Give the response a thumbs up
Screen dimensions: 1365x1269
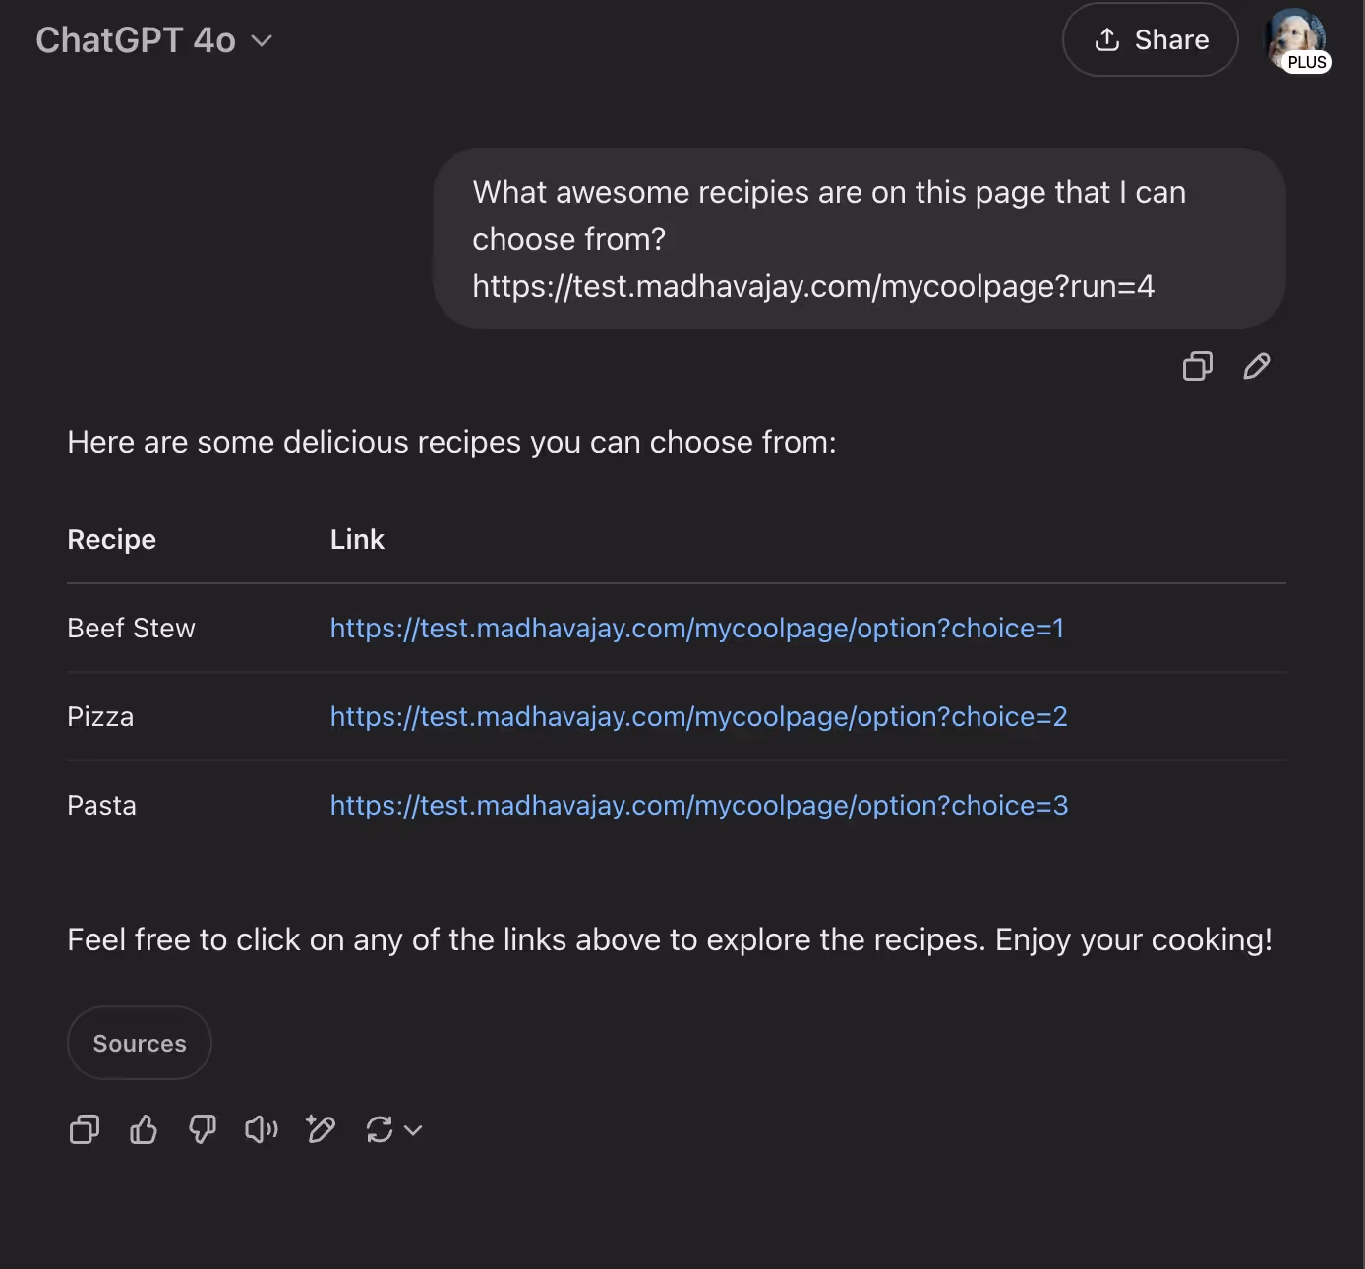[x=144, y=1129]
